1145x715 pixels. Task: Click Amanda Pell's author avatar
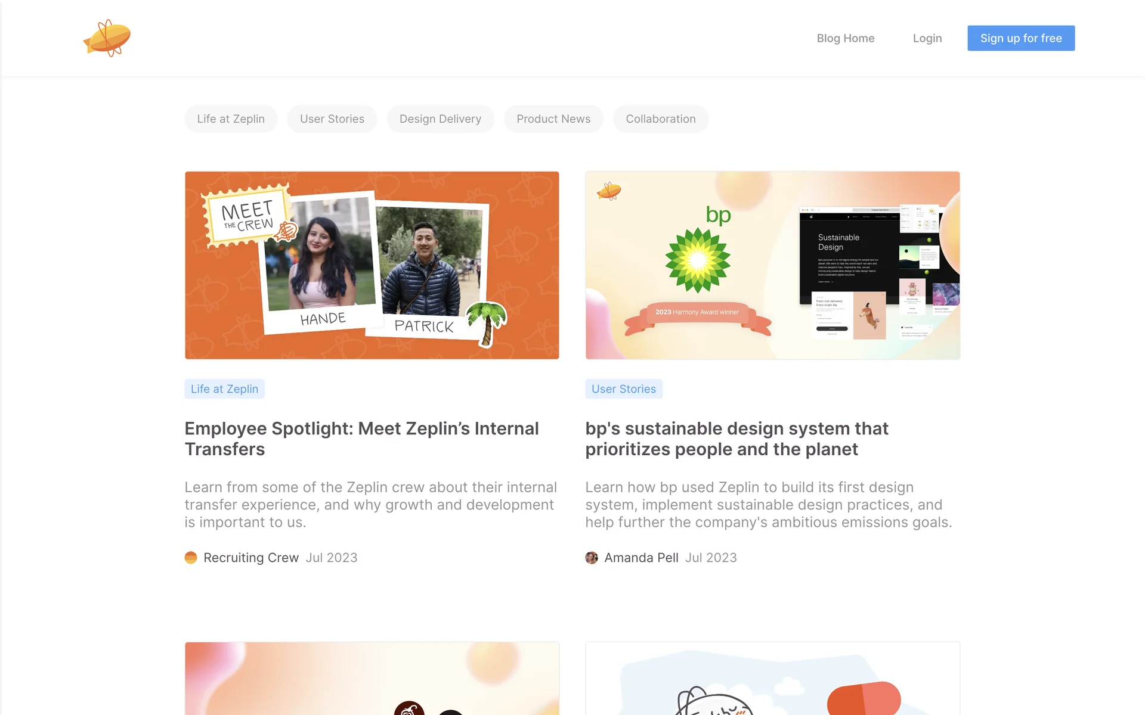592,558
